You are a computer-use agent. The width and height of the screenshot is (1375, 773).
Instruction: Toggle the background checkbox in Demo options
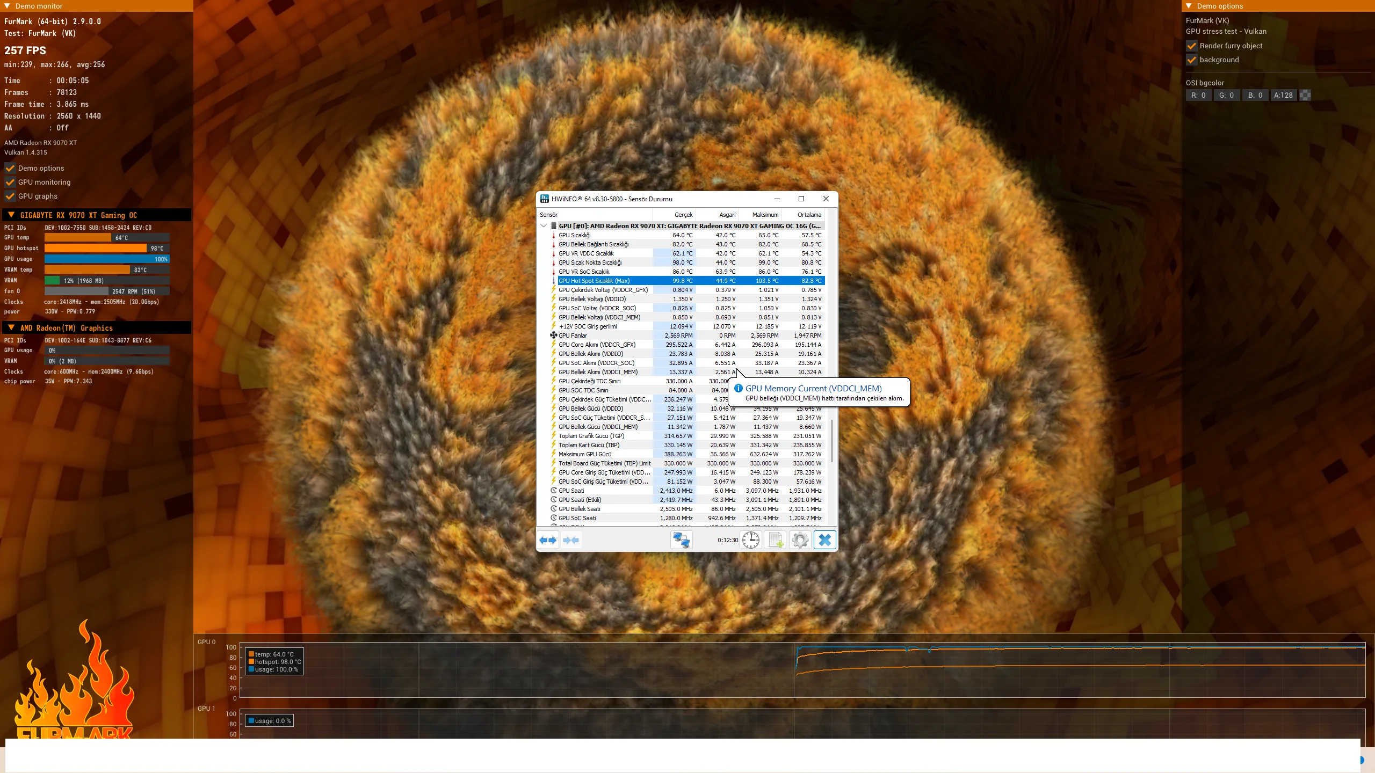coord(1192,60)
